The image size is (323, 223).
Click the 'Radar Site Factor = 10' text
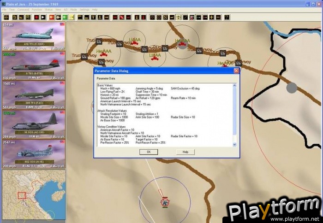(x=184, y=136)
